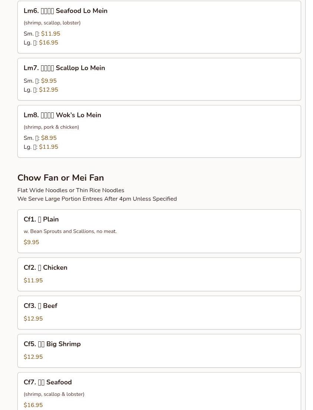Click the small $11.95 Seafood Lo Mein price

pos(50,34)
